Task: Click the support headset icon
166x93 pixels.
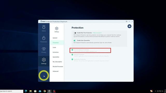Action: tap(129, 26)
